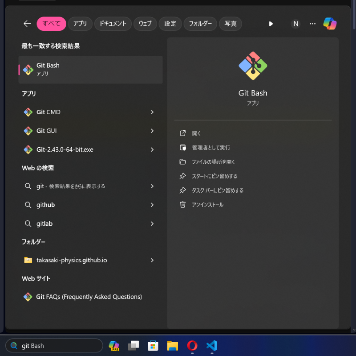The height and width of the screenshot is (356, 356).
Task: Expand the gitlab suggestion chevron
Action: [x=152, y=224]
